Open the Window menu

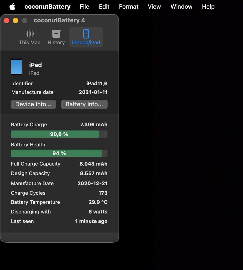pos(181,7)
